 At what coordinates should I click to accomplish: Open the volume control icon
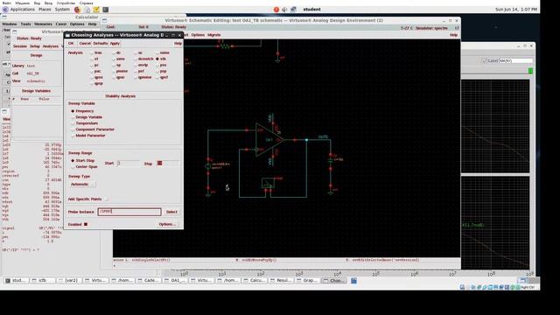pyautogui.click(x=284, y=10)
